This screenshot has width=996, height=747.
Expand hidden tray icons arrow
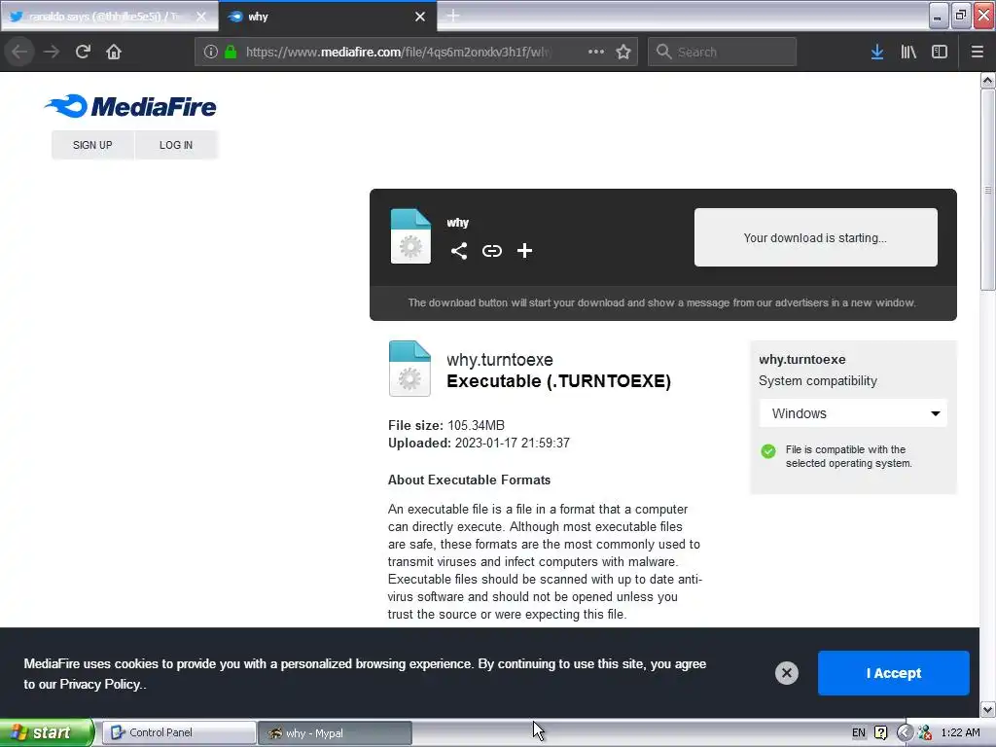[x=905, y=732]
